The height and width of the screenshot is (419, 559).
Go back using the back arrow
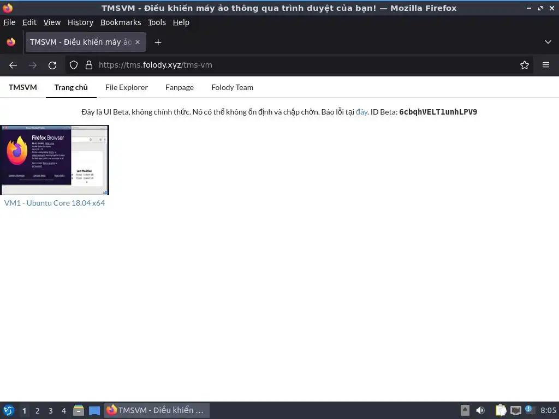click(13, 65)
